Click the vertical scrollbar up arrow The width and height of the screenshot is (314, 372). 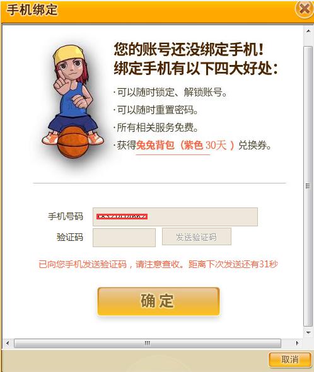pos(308,31)
